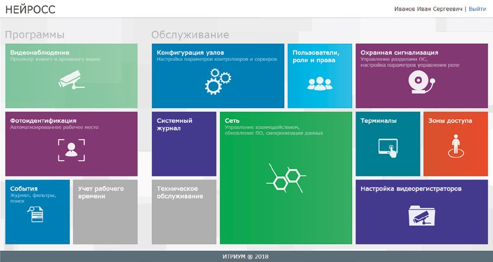The width and height of the screenshot is (493, 262).
Task: Open the Системный журнал tile
Action: click(184, 144)
